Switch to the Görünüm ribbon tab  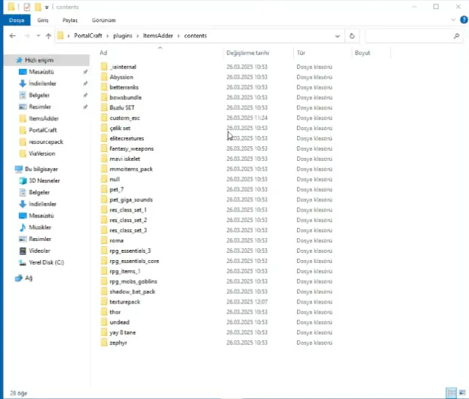[104, 21]
